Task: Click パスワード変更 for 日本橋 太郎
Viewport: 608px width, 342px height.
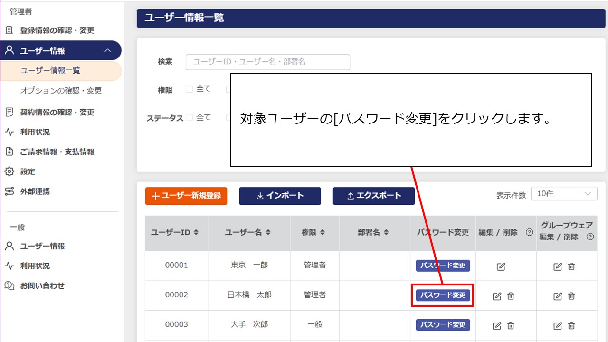Action: [x=443, y=295]
